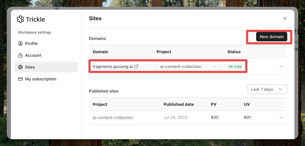Open the ai-content-collection published site link

(113, 117)
